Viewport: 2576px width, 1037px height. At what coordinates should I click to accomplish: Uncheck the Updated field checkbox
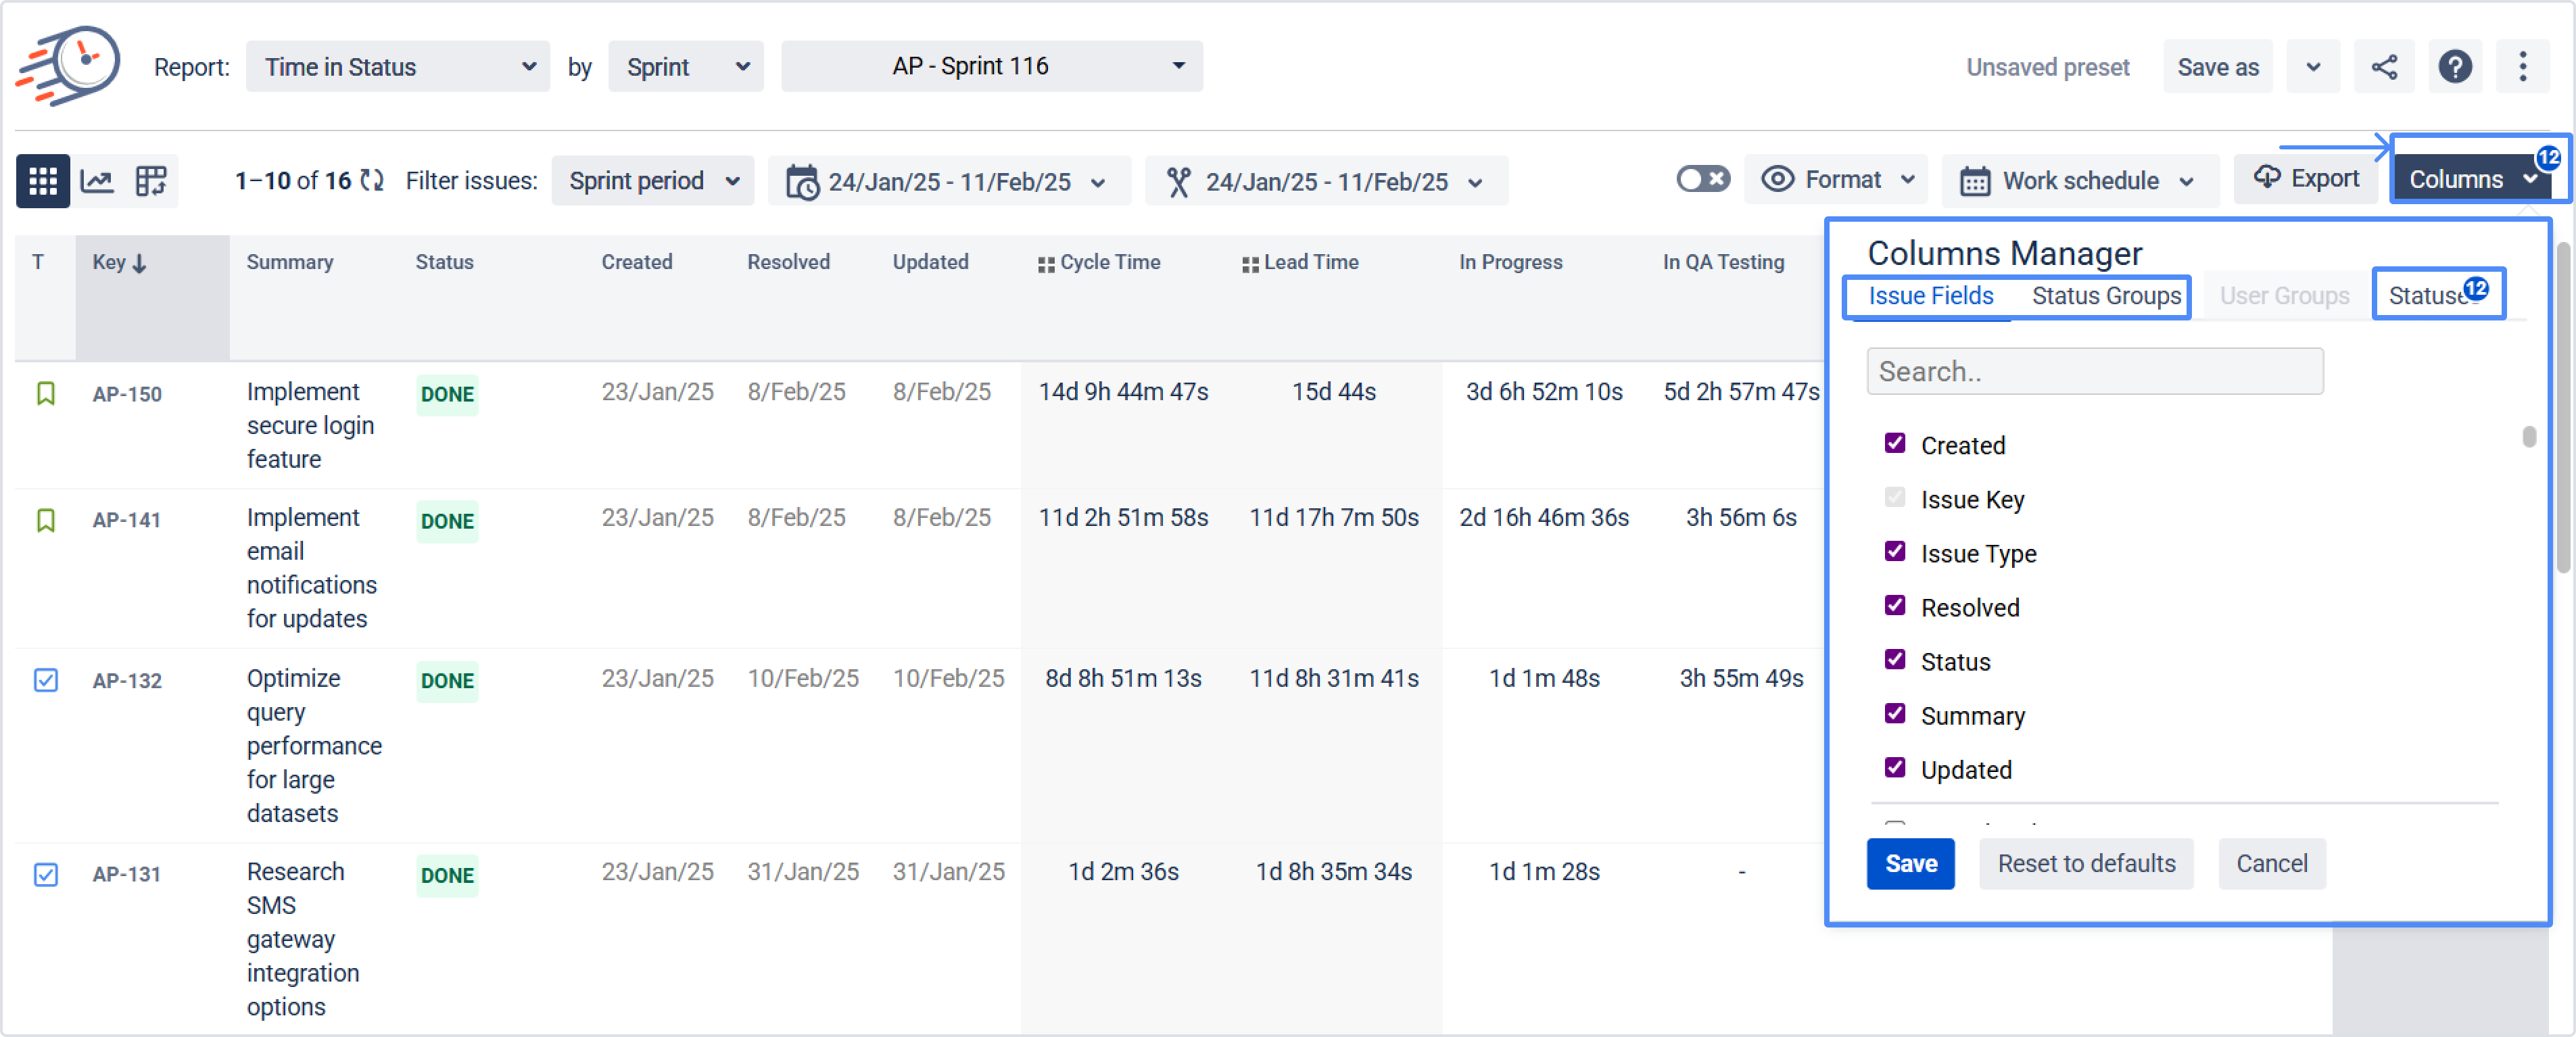[1894, 768]
